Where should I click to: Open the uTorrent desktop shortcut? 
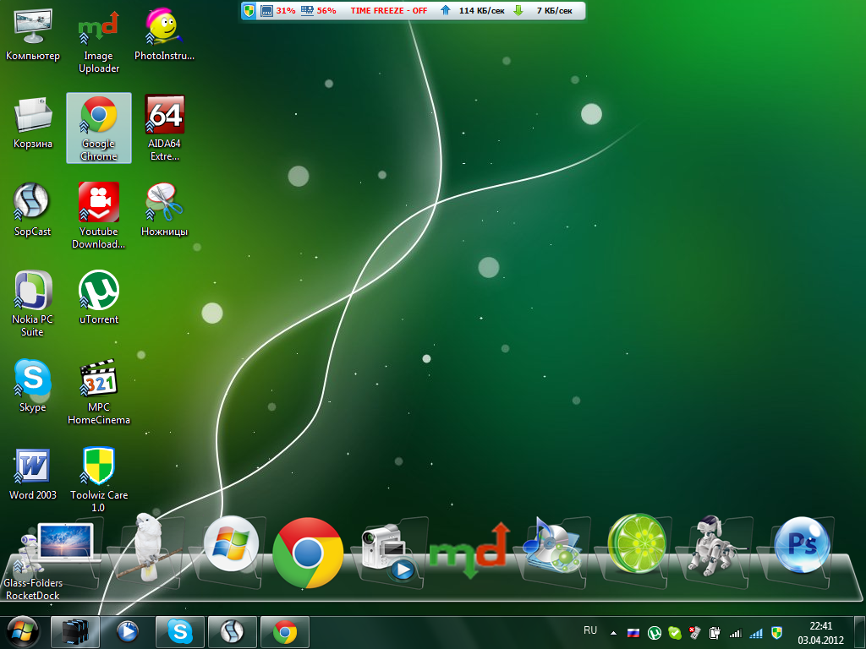[x=99, y=291]
